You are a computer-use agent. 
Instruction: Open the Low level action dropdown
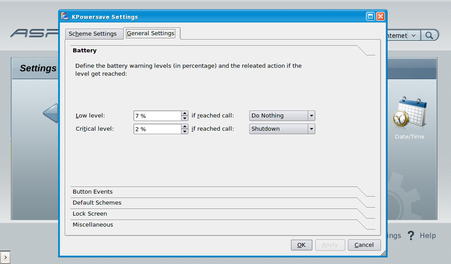tap(282, 115)
